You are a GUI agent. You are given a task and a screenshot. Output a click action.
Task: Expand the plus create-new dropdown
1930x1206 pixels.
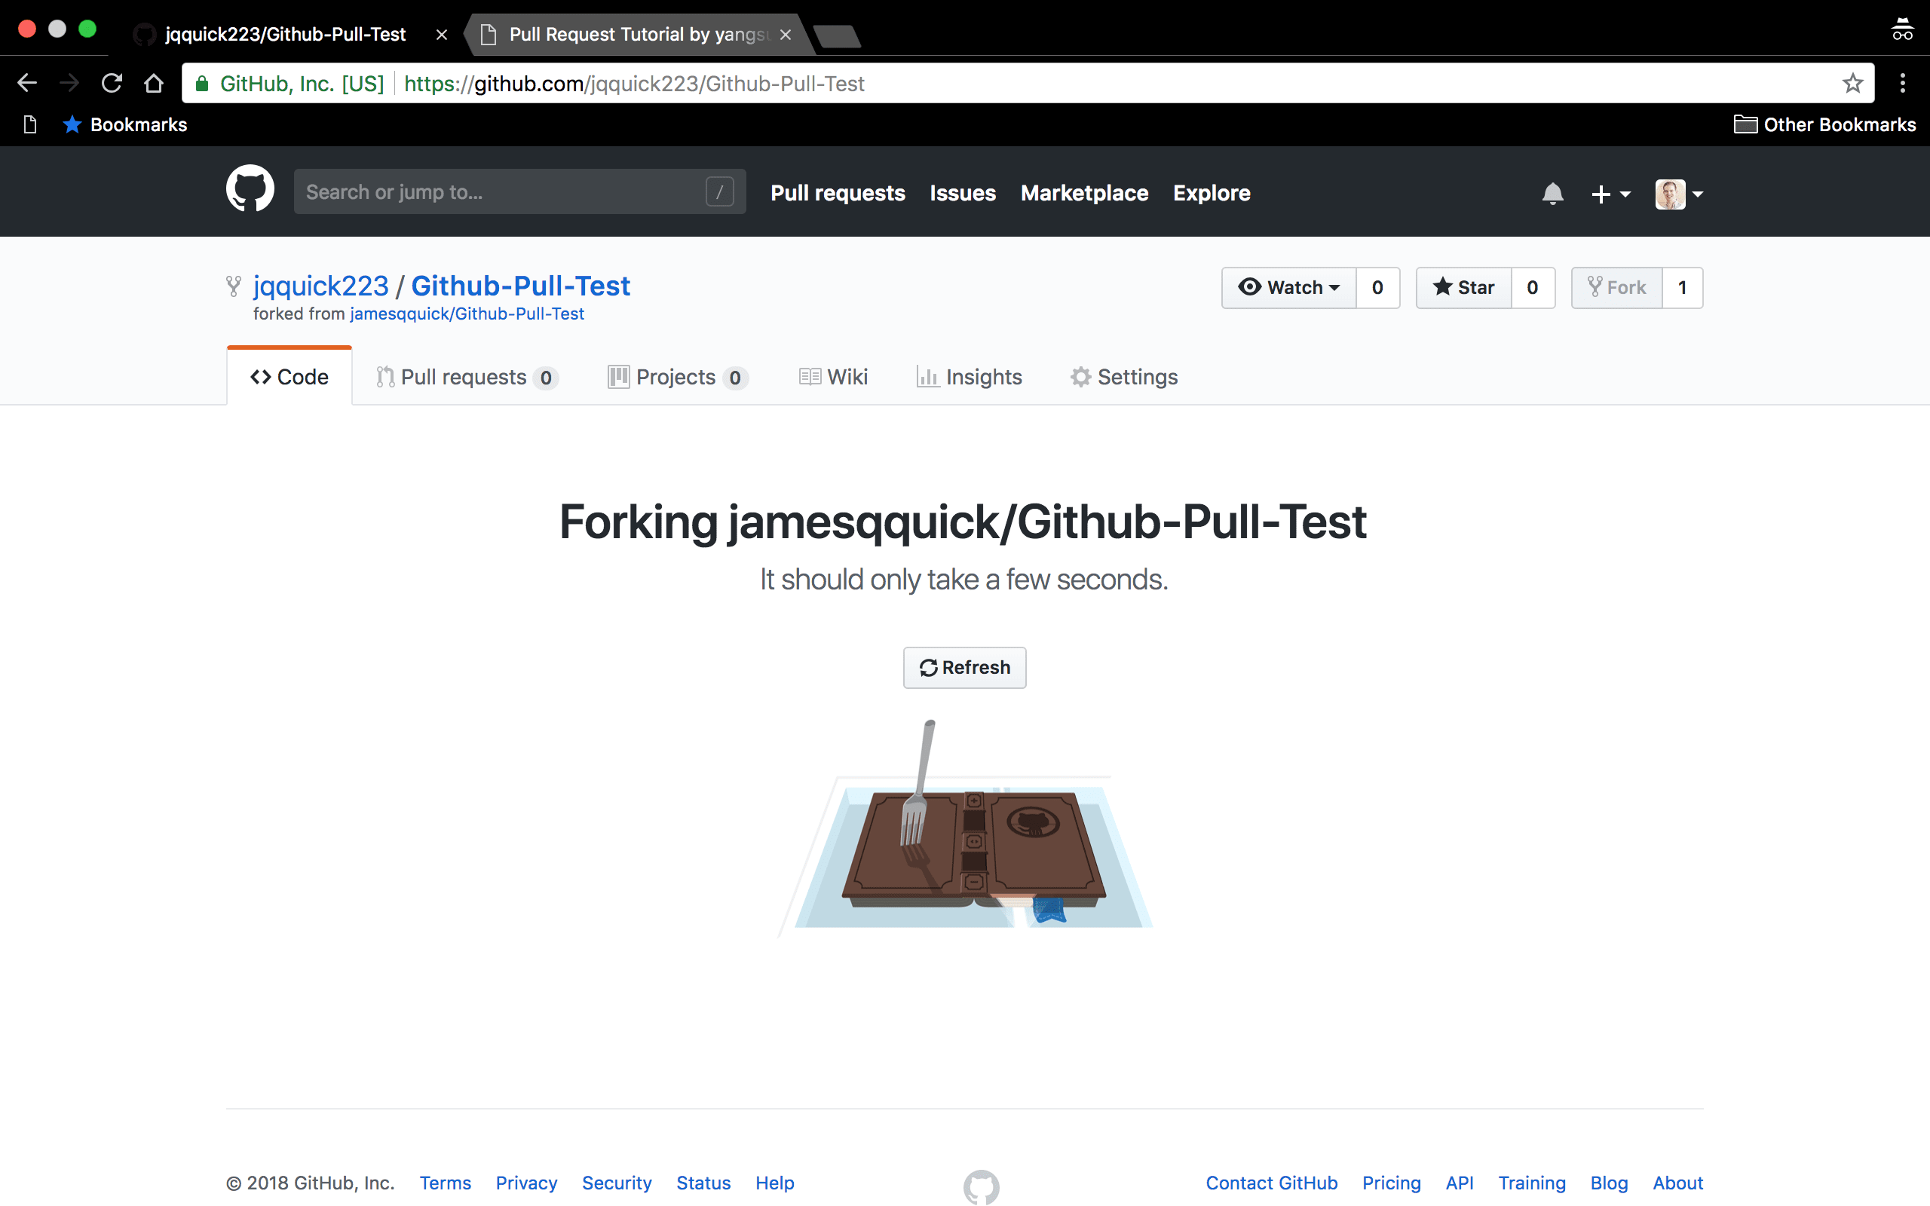pos(1610,194)
